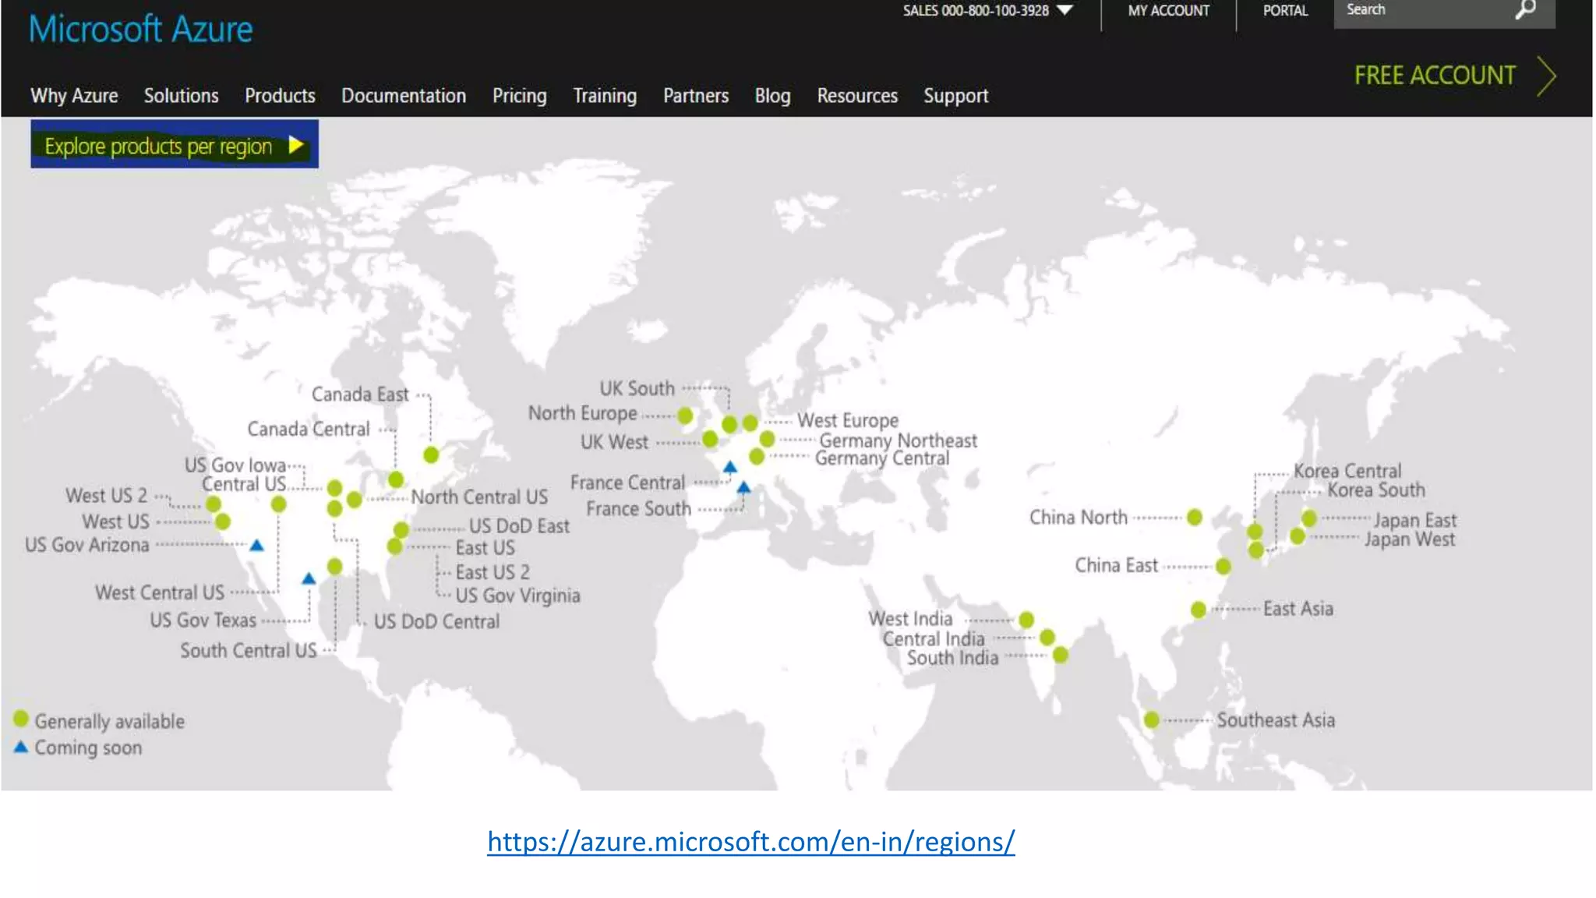Screen dimensions: 1596x898
Task: Expand the SALES phone number dropdown arrow
Action: tap(1065, 10)
